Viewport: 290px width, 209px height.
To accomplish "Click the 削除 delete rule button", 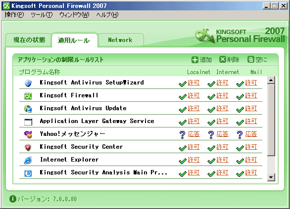I will (x=229, y=60).
